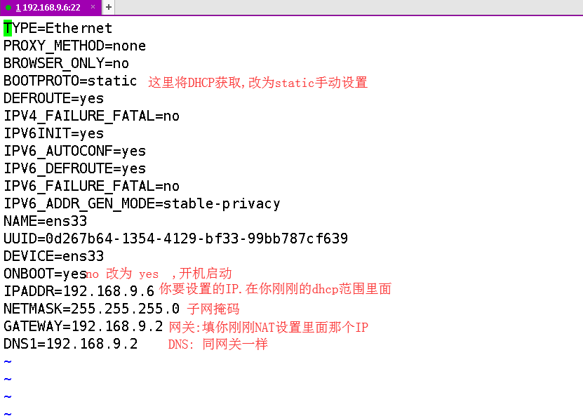The width and height of the screenshot is (583, 416).
Task: Click the IPV6_AUTOCONF=yes line
Action: click(74, 152)
